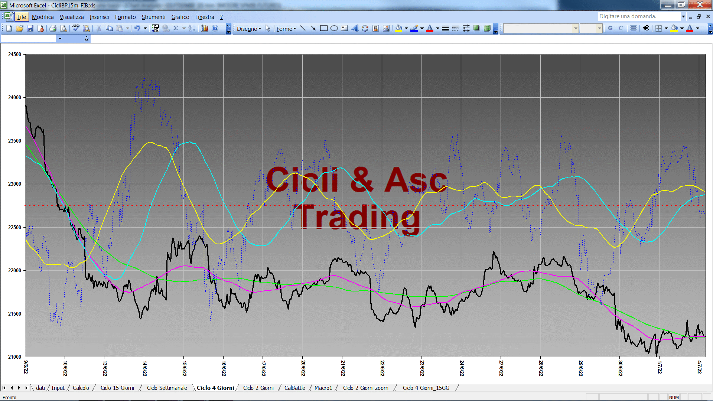Image resolution: width=713 pixels, height=401 pixels.
Task: Open the Visualizza menu
Action: click(x=72, y=17)
